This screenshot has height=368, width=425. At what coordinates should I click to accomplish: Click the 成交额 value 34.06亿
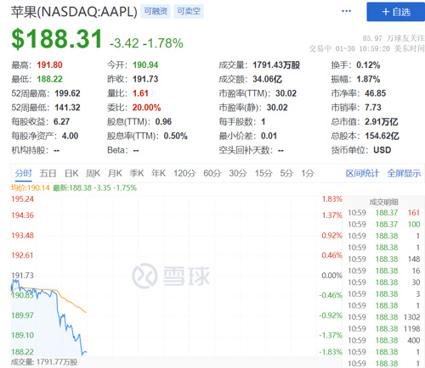click(x=268, y=79)
